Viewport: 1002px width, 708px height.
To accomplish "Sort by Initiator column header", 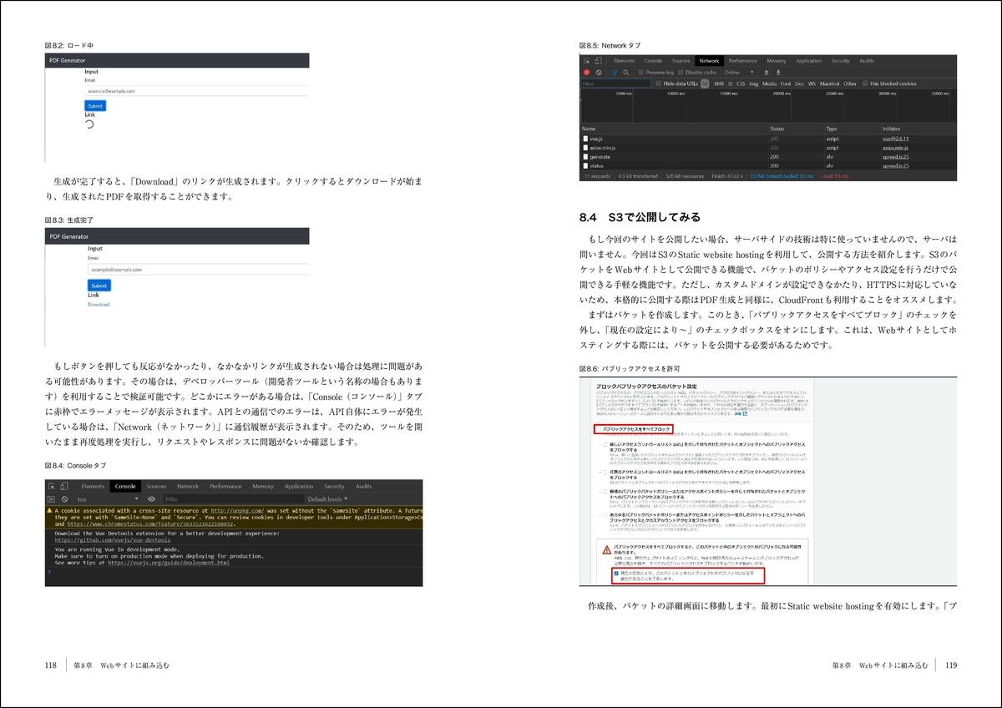I will pyautogui.click(x=891, y=129).
